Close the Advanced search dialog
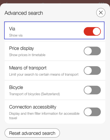The height and width of the screenshot is (140, 110). click(x=101, y=13)
